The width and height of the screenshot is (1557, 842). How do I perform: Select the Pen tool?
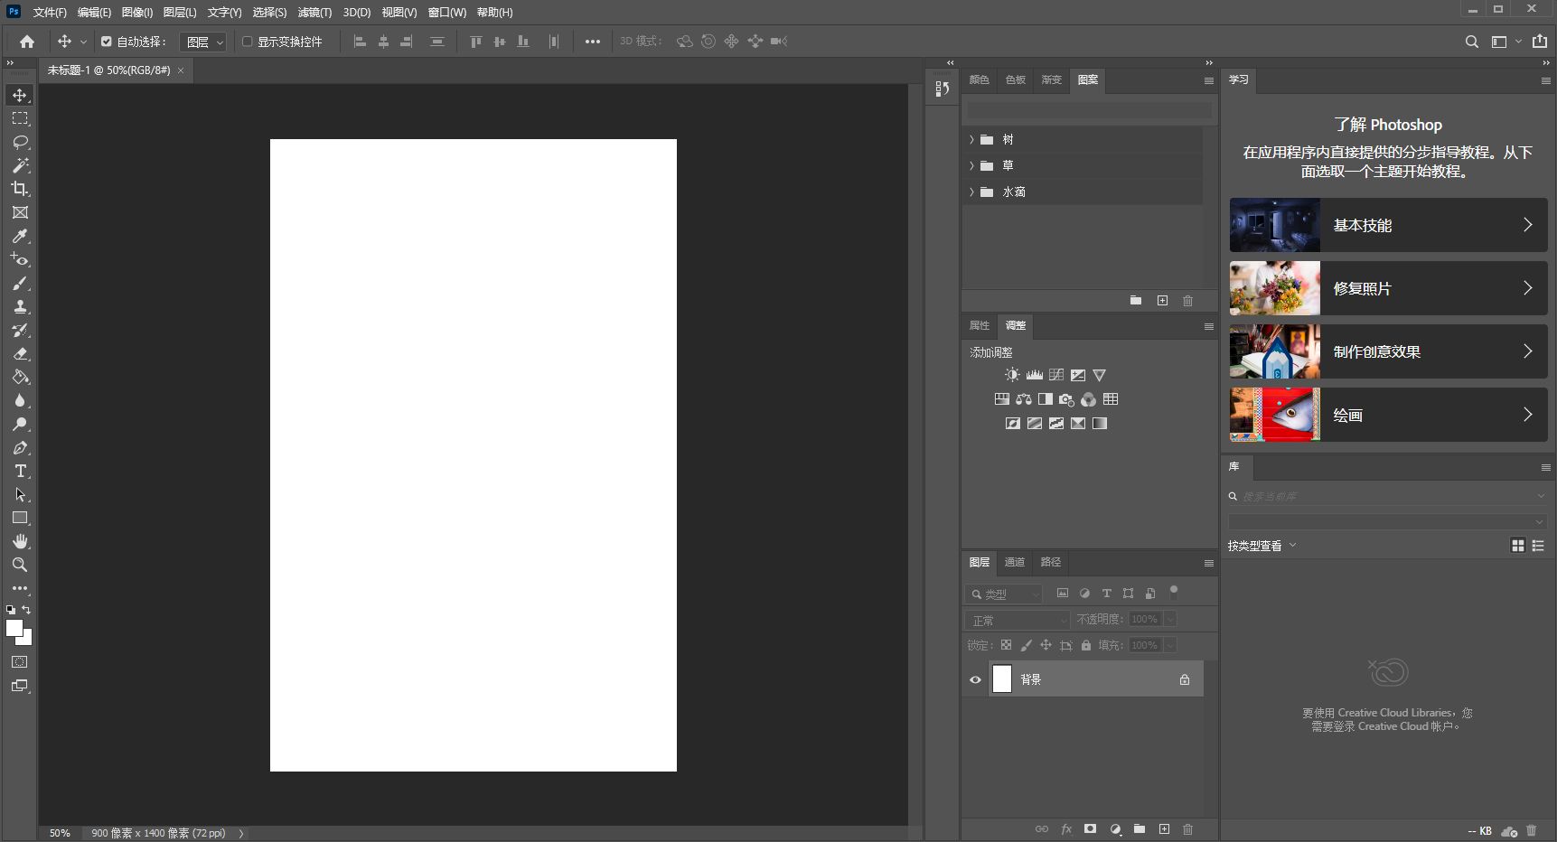coord(20,447)
